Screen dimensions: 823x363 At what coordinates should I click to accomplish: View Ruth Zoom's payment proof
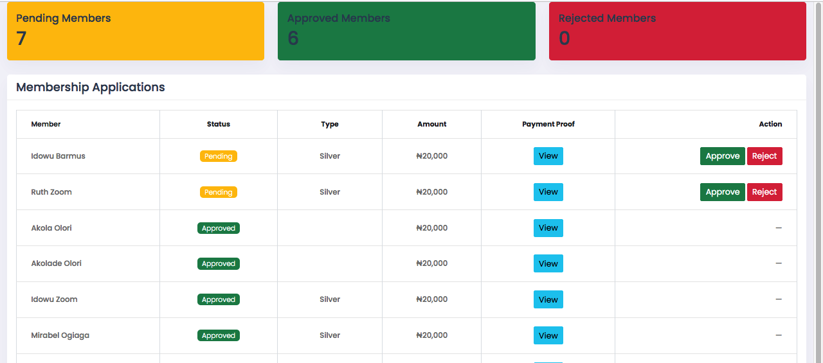coord(548,192)
